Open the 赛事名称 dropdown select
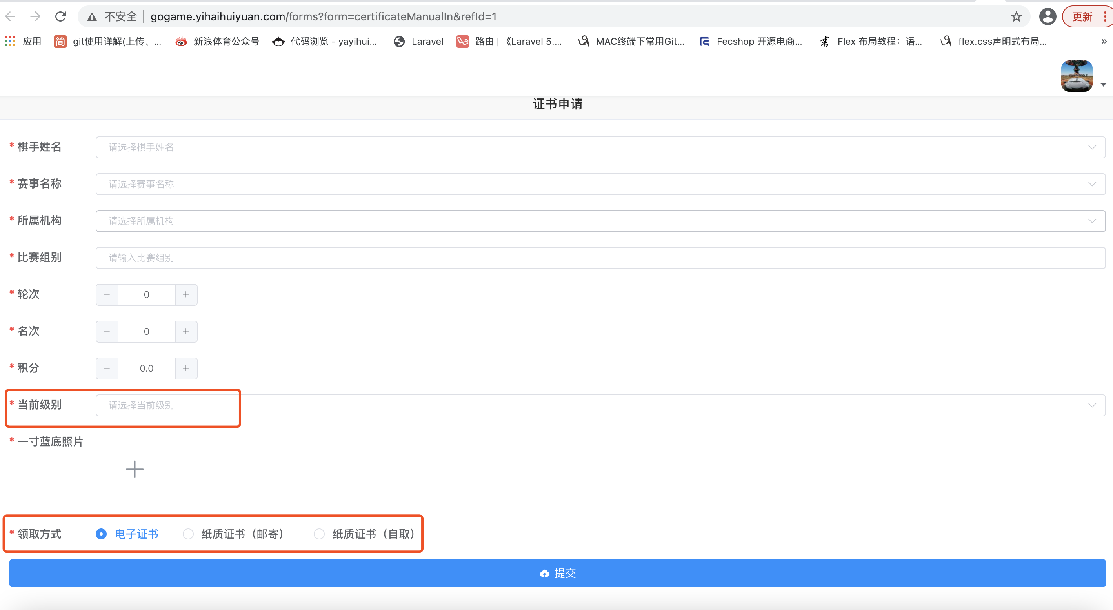This screenshot has height=610, width=1113. point(600,184)
